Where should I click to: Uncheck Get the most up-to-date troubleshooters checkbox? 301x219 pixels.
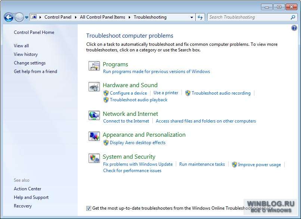click(x=89, y=208)
